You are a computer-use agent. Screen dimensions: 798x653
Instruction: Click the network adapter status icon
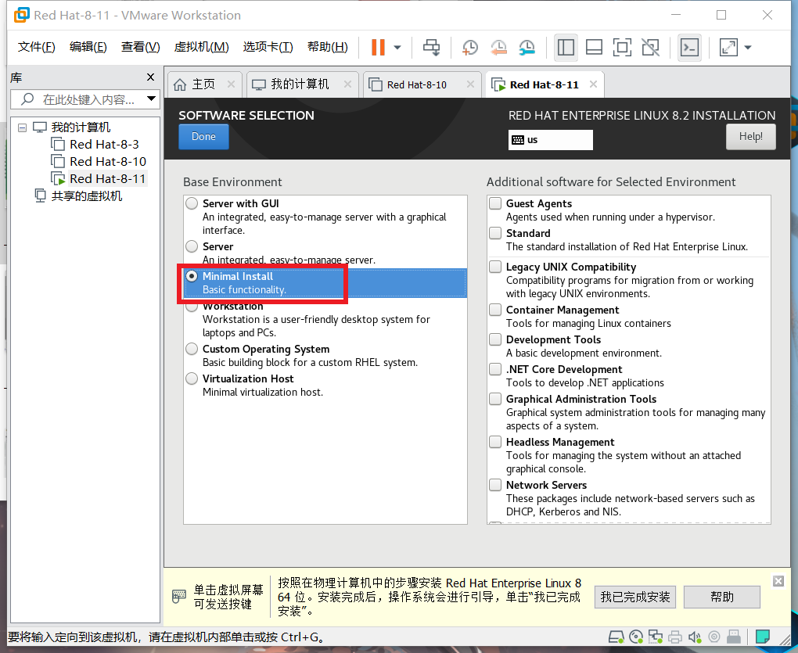coord(656,637)
